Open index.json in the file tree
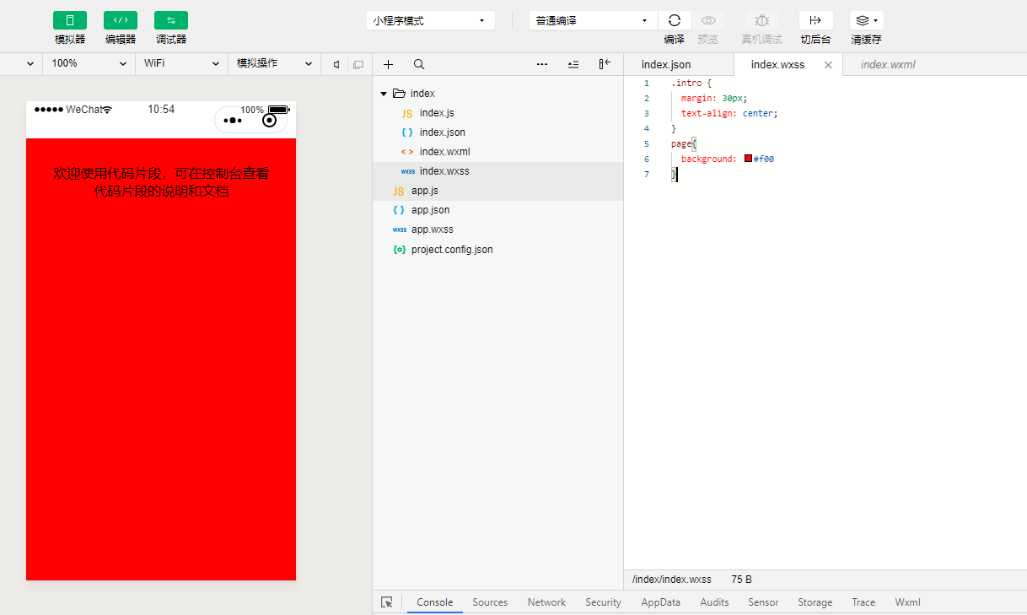 click(497, 132)
